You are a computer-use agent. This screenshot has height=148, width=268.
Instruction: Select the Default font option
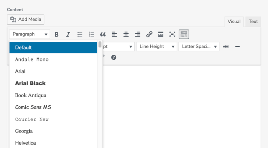pos(53,47)
